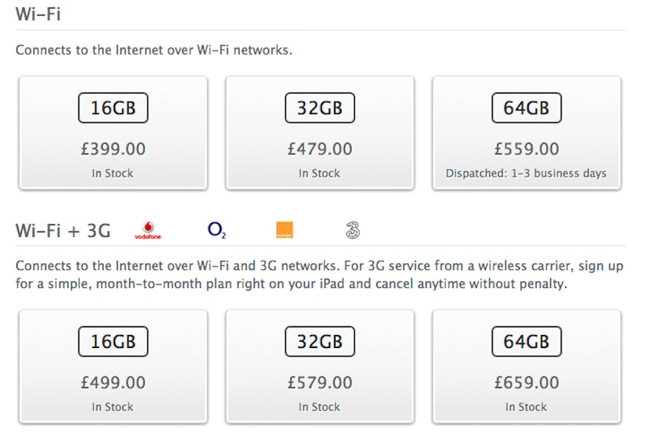Screen dimensions: 649x444
Task: Choose the Wi-Fi + 3G 64GB option
Action: (x=526, y=366)
